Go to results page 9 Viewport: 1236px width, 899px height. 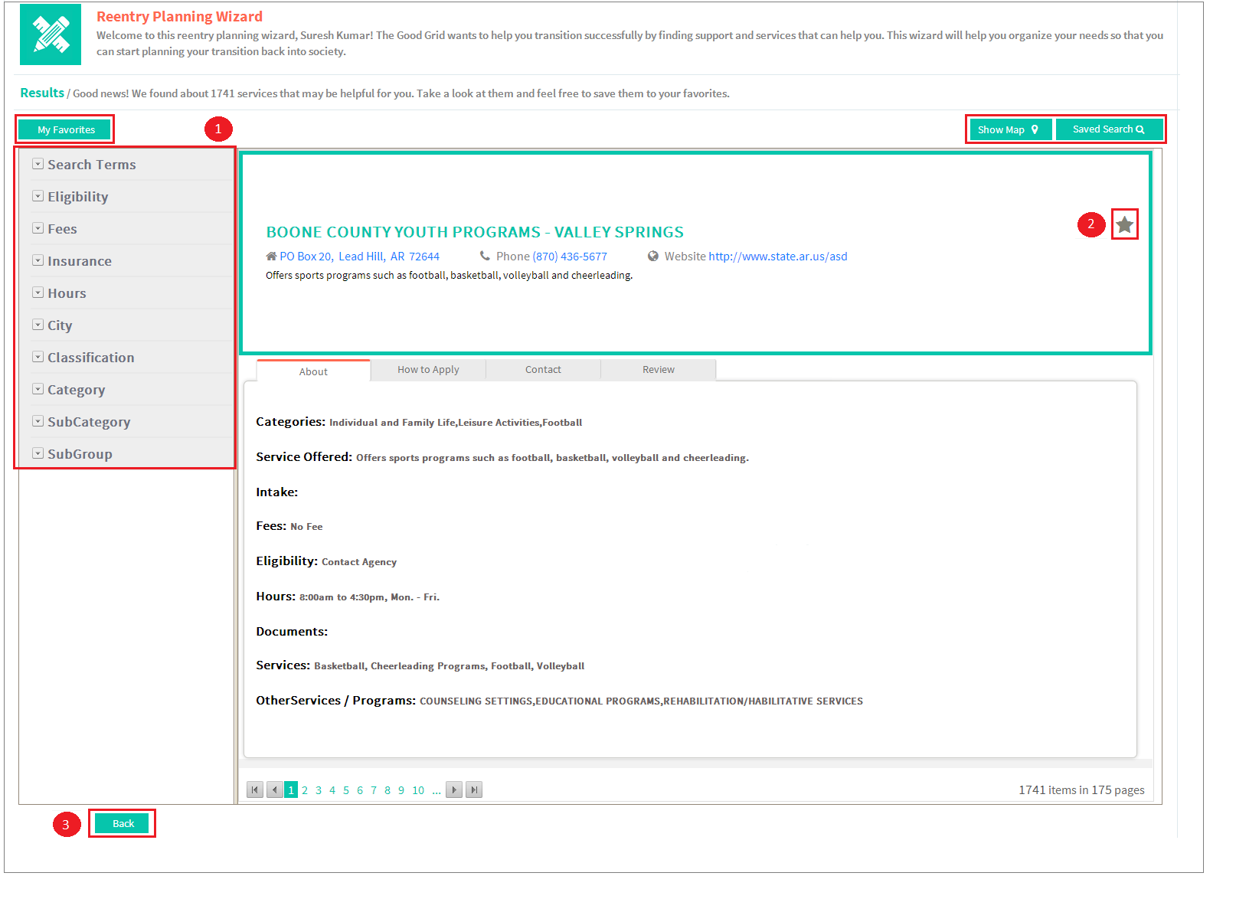click(x=401, y=790)
